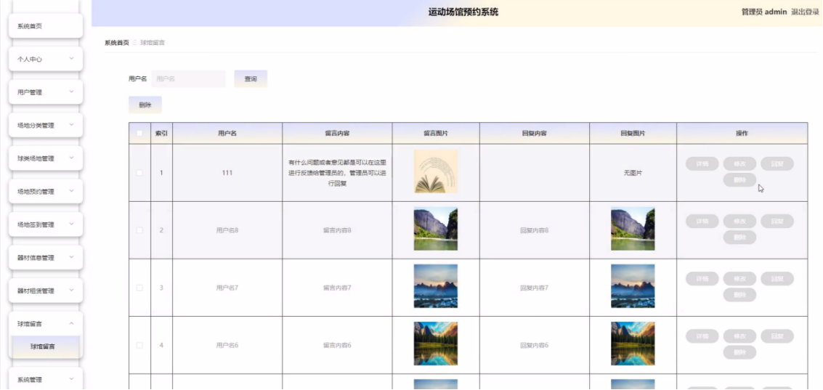Open the 留言图片 thumbnail in row 用户名8
This screenshot has height=390, width=823.
tap(436, 229)
